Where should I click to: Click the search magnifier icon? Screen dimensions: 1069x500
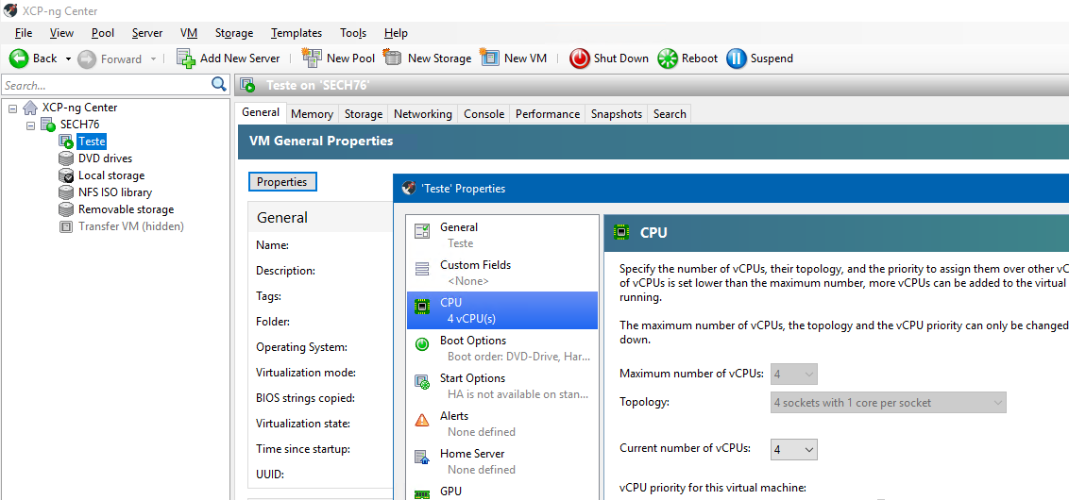coord(219,85)
